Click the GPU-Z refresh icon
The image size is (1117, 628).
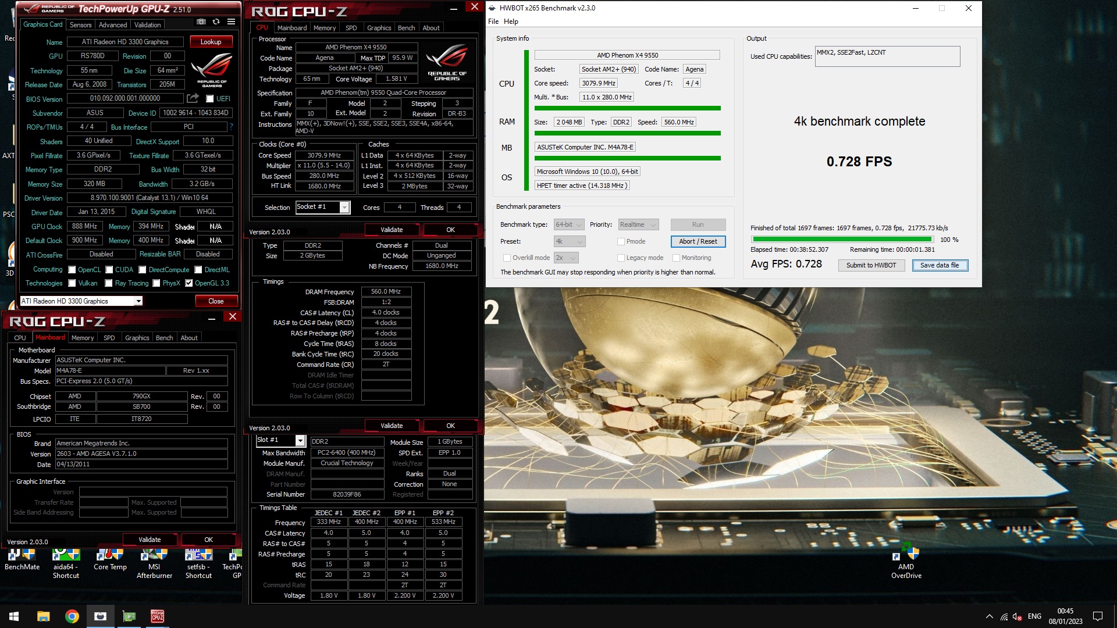click(x=216, y=22)
